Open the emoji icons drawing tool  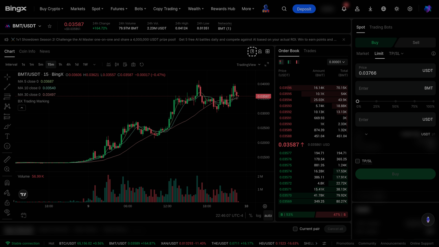click(7, 146)
